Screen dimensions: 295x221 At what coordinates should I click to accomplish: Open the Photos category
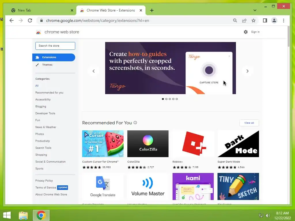pos(39,134)
